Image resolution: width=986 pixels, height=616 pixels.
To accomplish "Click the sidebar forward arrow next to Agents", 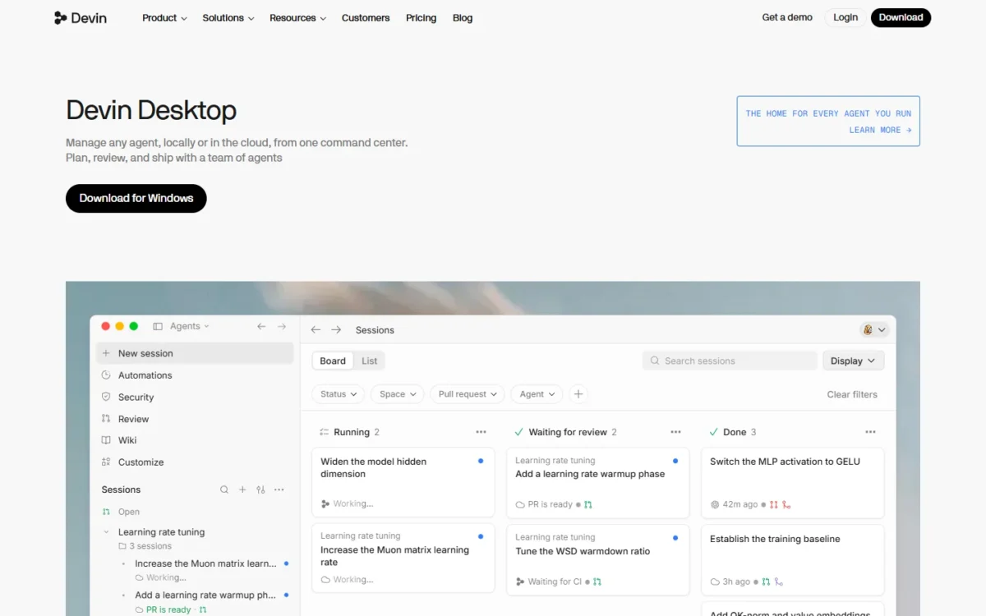I will (x=282, y=326).
